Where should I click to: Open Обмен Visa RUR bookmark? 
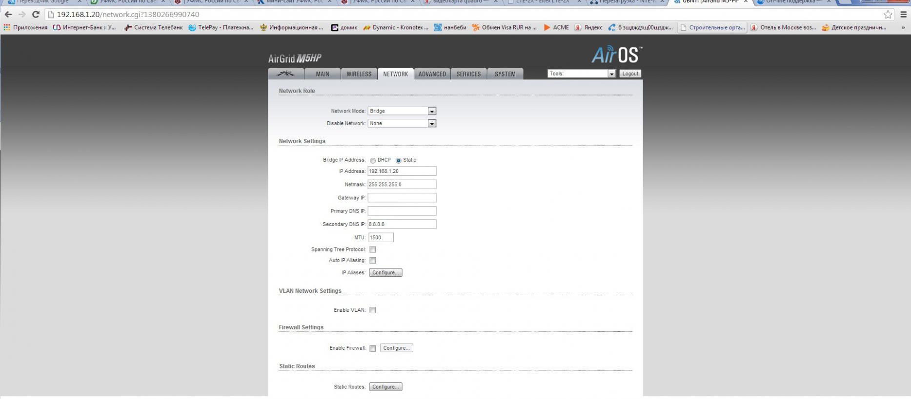[504, 27]
